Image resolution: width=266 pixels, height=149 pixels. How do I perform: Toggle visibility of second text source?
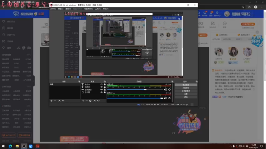(x=101, y=87)
